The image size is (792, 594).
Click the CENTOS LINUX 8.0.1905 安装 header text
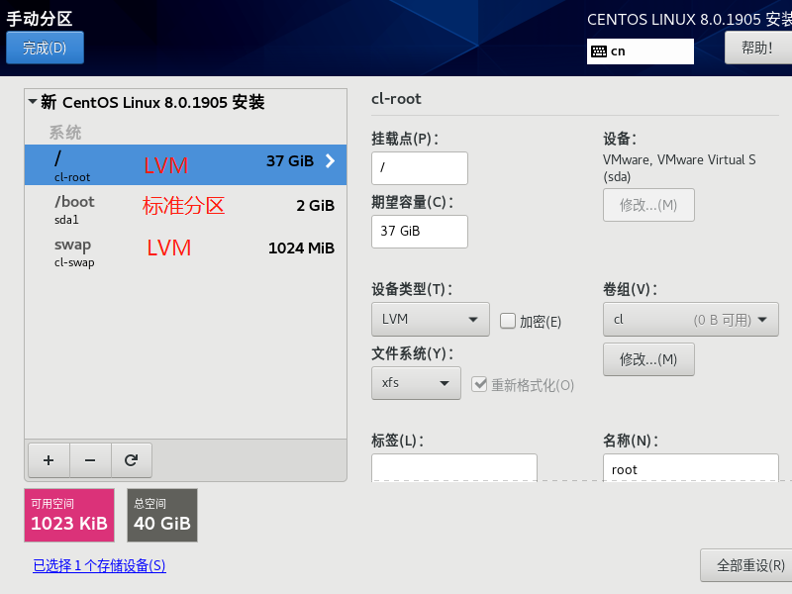(x=689, y=19)
